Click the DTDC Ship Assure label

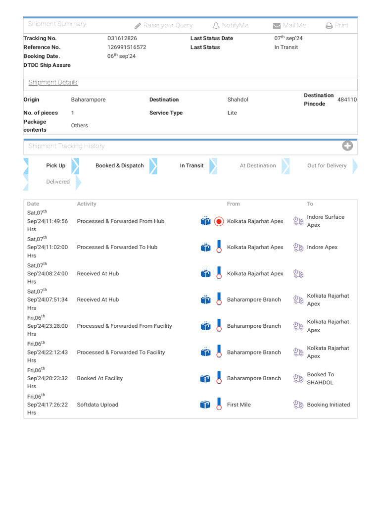click(x=47, y=65)
